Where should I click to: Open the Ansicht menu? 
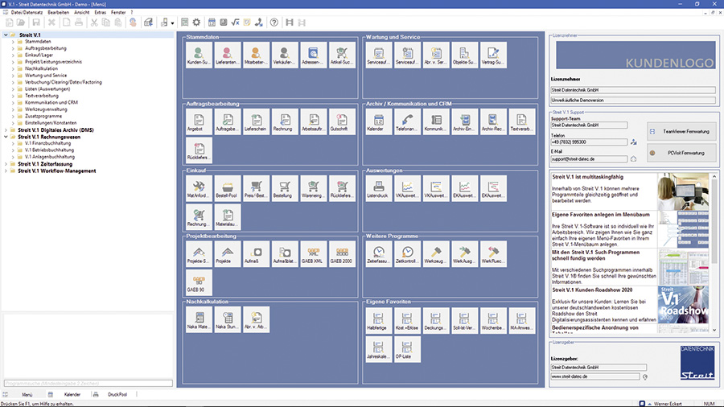click(x=82, y=12)
